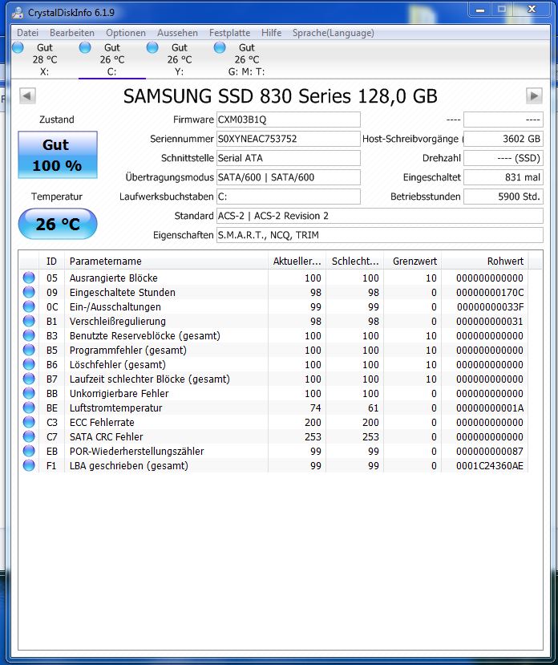Click the Aktueller... column header

(x=297, y=262)
